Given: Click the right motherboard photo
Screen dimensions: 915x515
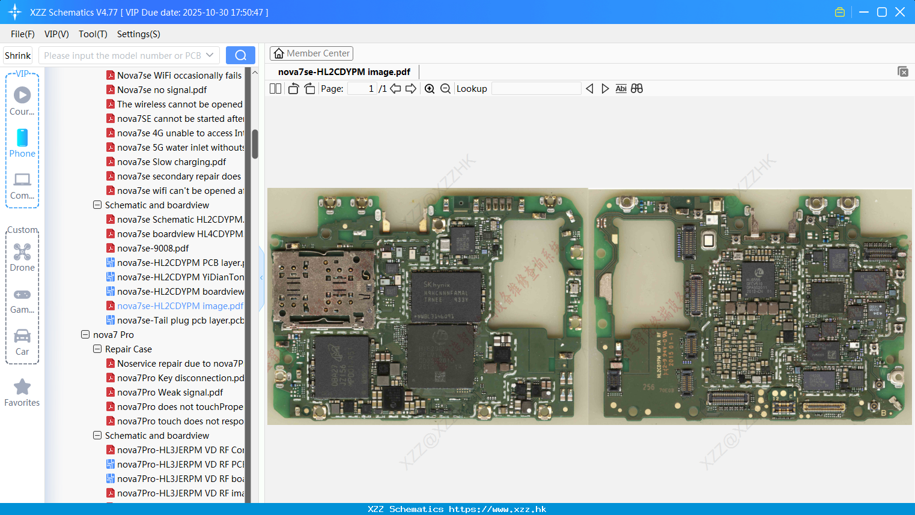Looking at the screenshot, I should coord(751,306).
